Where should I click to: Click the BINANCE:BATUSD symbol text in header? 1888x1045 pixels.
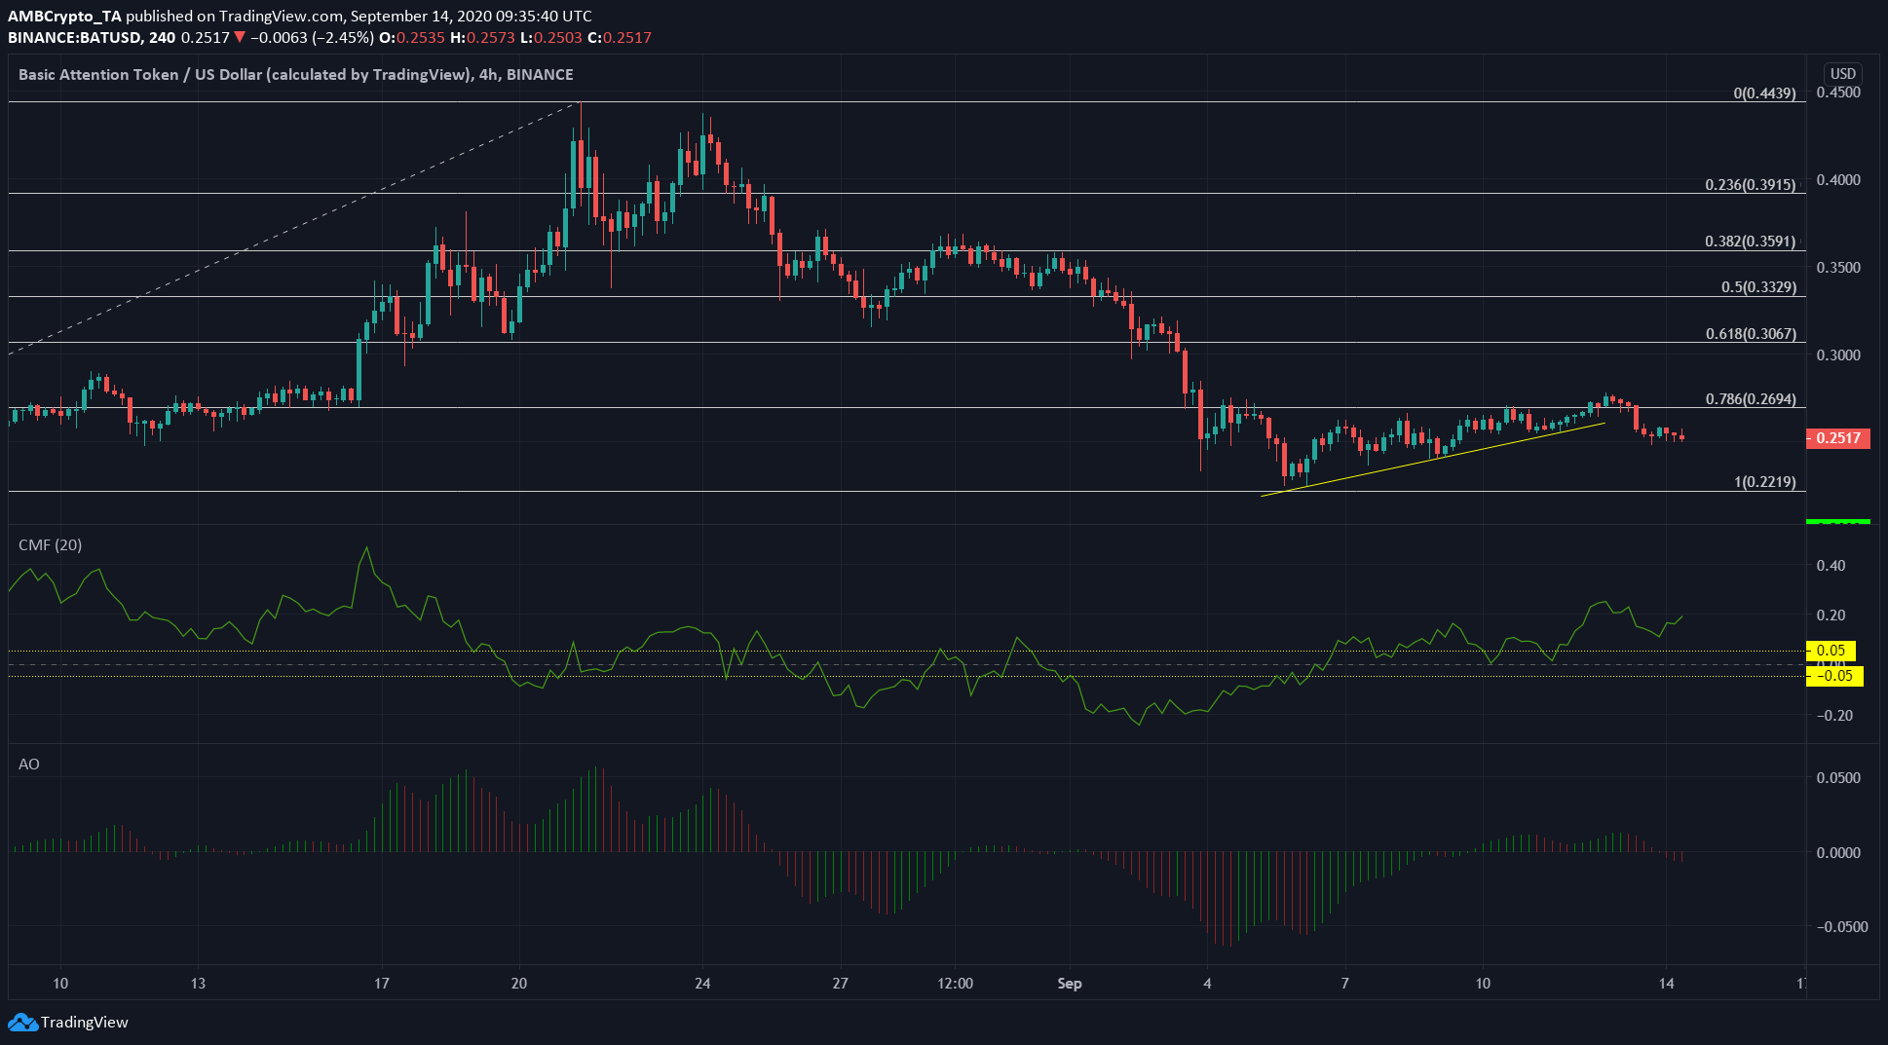coord(77,38)
